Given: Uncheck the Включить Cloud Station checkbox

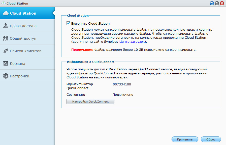Looking at the screenshot, I should (x=68, y=23).
